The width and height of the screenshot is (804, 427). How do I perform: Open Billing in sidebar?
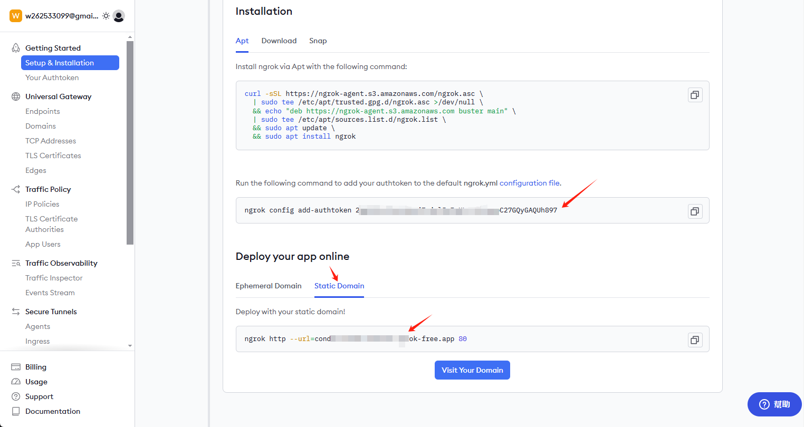(36, 367)
